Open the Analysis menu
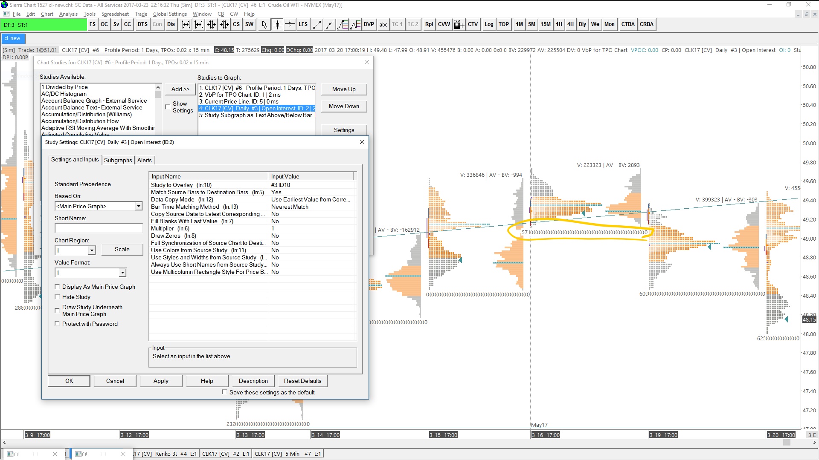This screenshot has height=460, width=819. point(68,14)
